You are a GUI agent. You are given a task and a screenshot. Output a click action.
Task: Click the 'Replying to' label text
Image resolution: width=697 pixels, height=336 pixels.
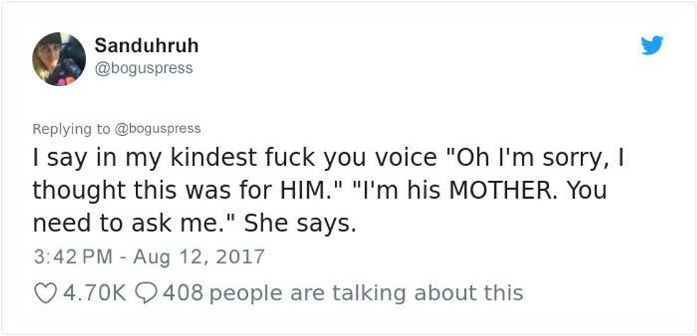71,129
